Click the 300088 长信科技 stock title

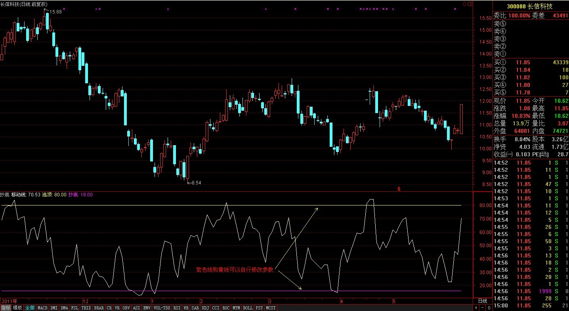point(530,6)
